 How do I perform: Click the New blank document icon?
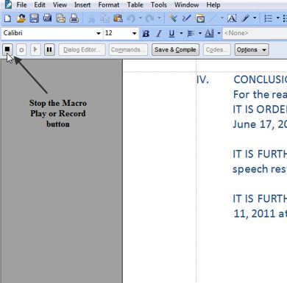[x=7, y=18]
